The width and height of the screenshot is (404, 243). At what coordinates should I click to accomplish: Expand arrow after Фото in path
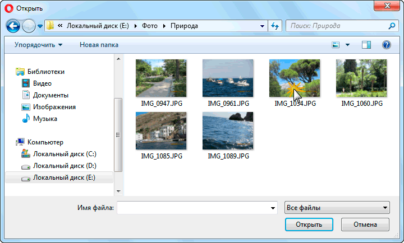(x=164, y=26)
